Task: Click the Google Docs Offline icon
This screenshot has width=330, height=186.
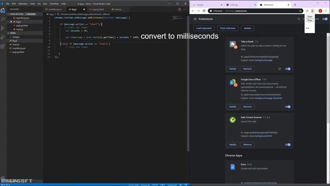Action: coord(233,83)
